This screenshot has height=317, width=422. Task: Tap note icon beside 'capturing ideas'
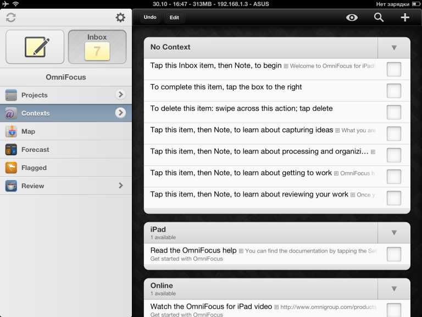pos(337,130)
